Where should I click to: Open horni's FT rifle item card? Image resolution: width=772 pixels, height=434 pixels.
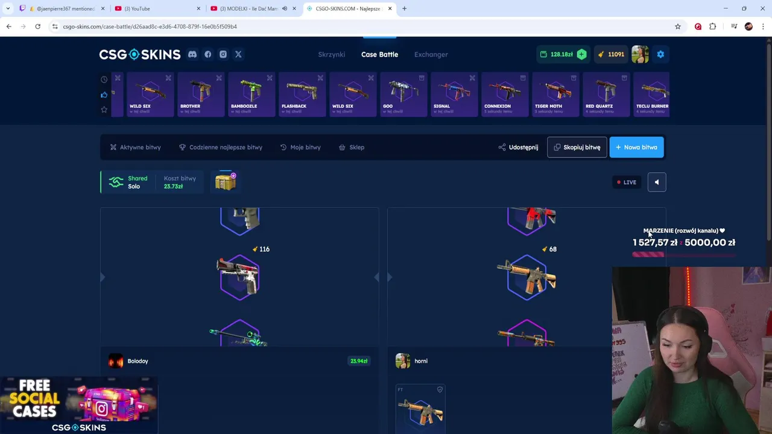pyautogui.click(x=420, y=409)
